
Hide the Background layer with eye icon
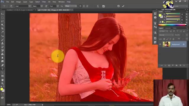[x=160, y=44]
